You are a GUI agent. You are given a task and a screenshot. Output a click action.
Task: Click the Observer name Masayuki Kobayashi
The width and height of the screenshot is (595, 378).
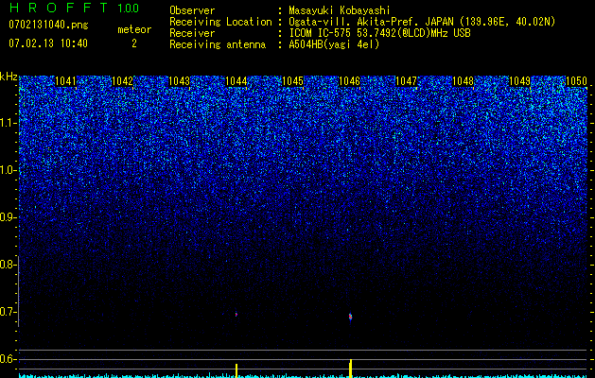pos(340,10)
